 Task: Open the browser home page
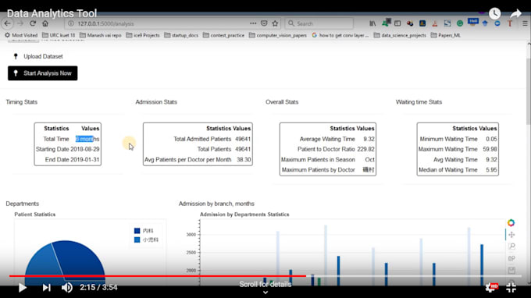tap(45, 23)
